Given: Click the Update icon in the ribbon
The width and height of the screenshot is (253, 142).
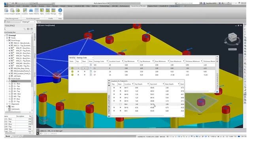Looking at the screenshot, I should [18, 11].
